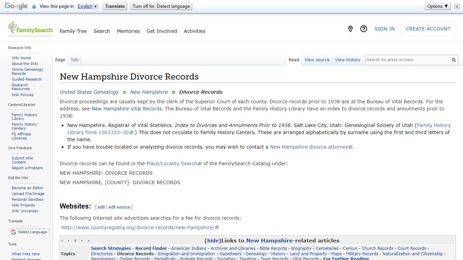Open Naturalization and Citizenship topic
The height and width of the screenshot is (260, 463).
412,254
